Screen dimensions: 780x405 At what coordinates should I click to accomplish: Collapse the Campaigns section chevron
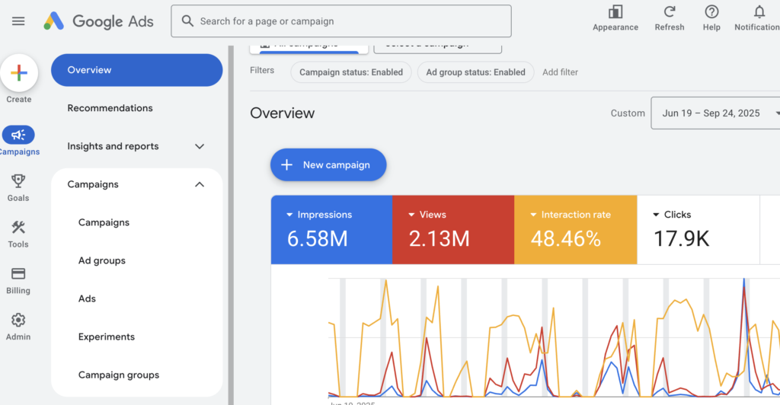click(200, 184)
